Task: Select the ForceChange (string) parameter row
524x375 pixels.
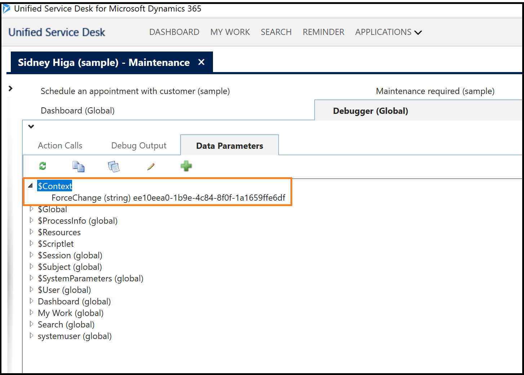Action: pos(168,198)
